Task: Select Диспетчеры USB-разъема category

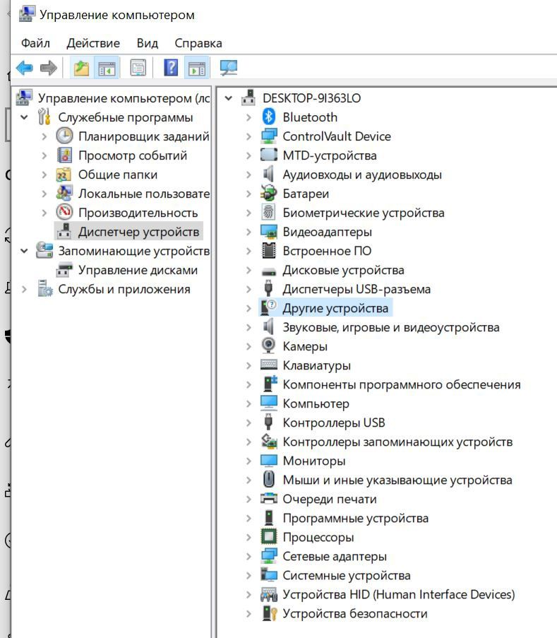Action: point(357,289)
